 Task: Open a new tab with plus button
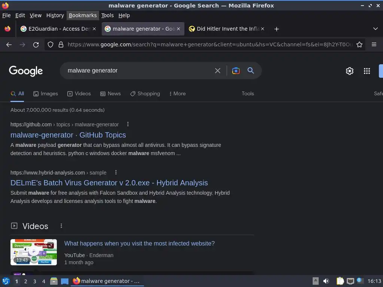coord(276,29)
